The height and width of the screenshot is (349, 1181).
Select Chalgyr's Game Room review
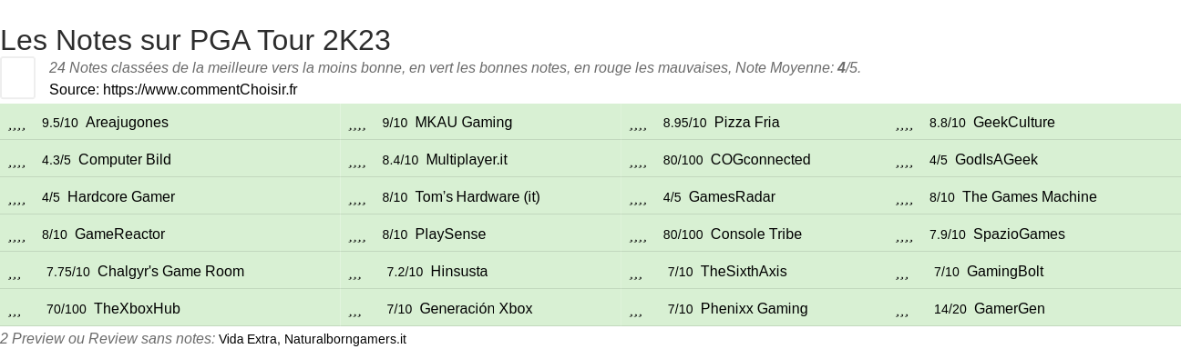[170, 272]
